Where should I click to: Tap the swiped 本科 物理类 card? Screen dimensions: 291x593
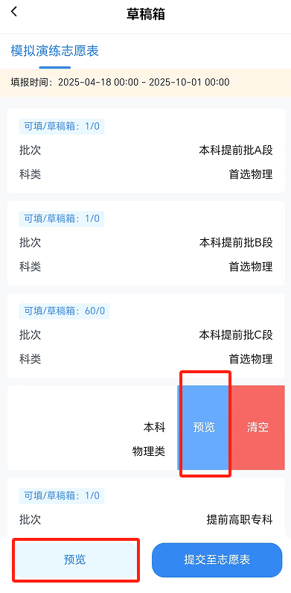point(92,428)
